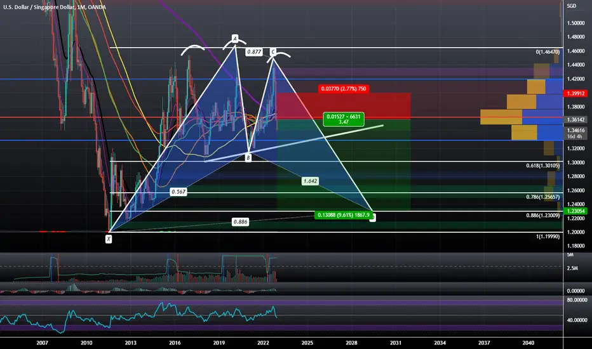Click the green price tag 1.23054
592x349 pixels.
tap(575, 211)
